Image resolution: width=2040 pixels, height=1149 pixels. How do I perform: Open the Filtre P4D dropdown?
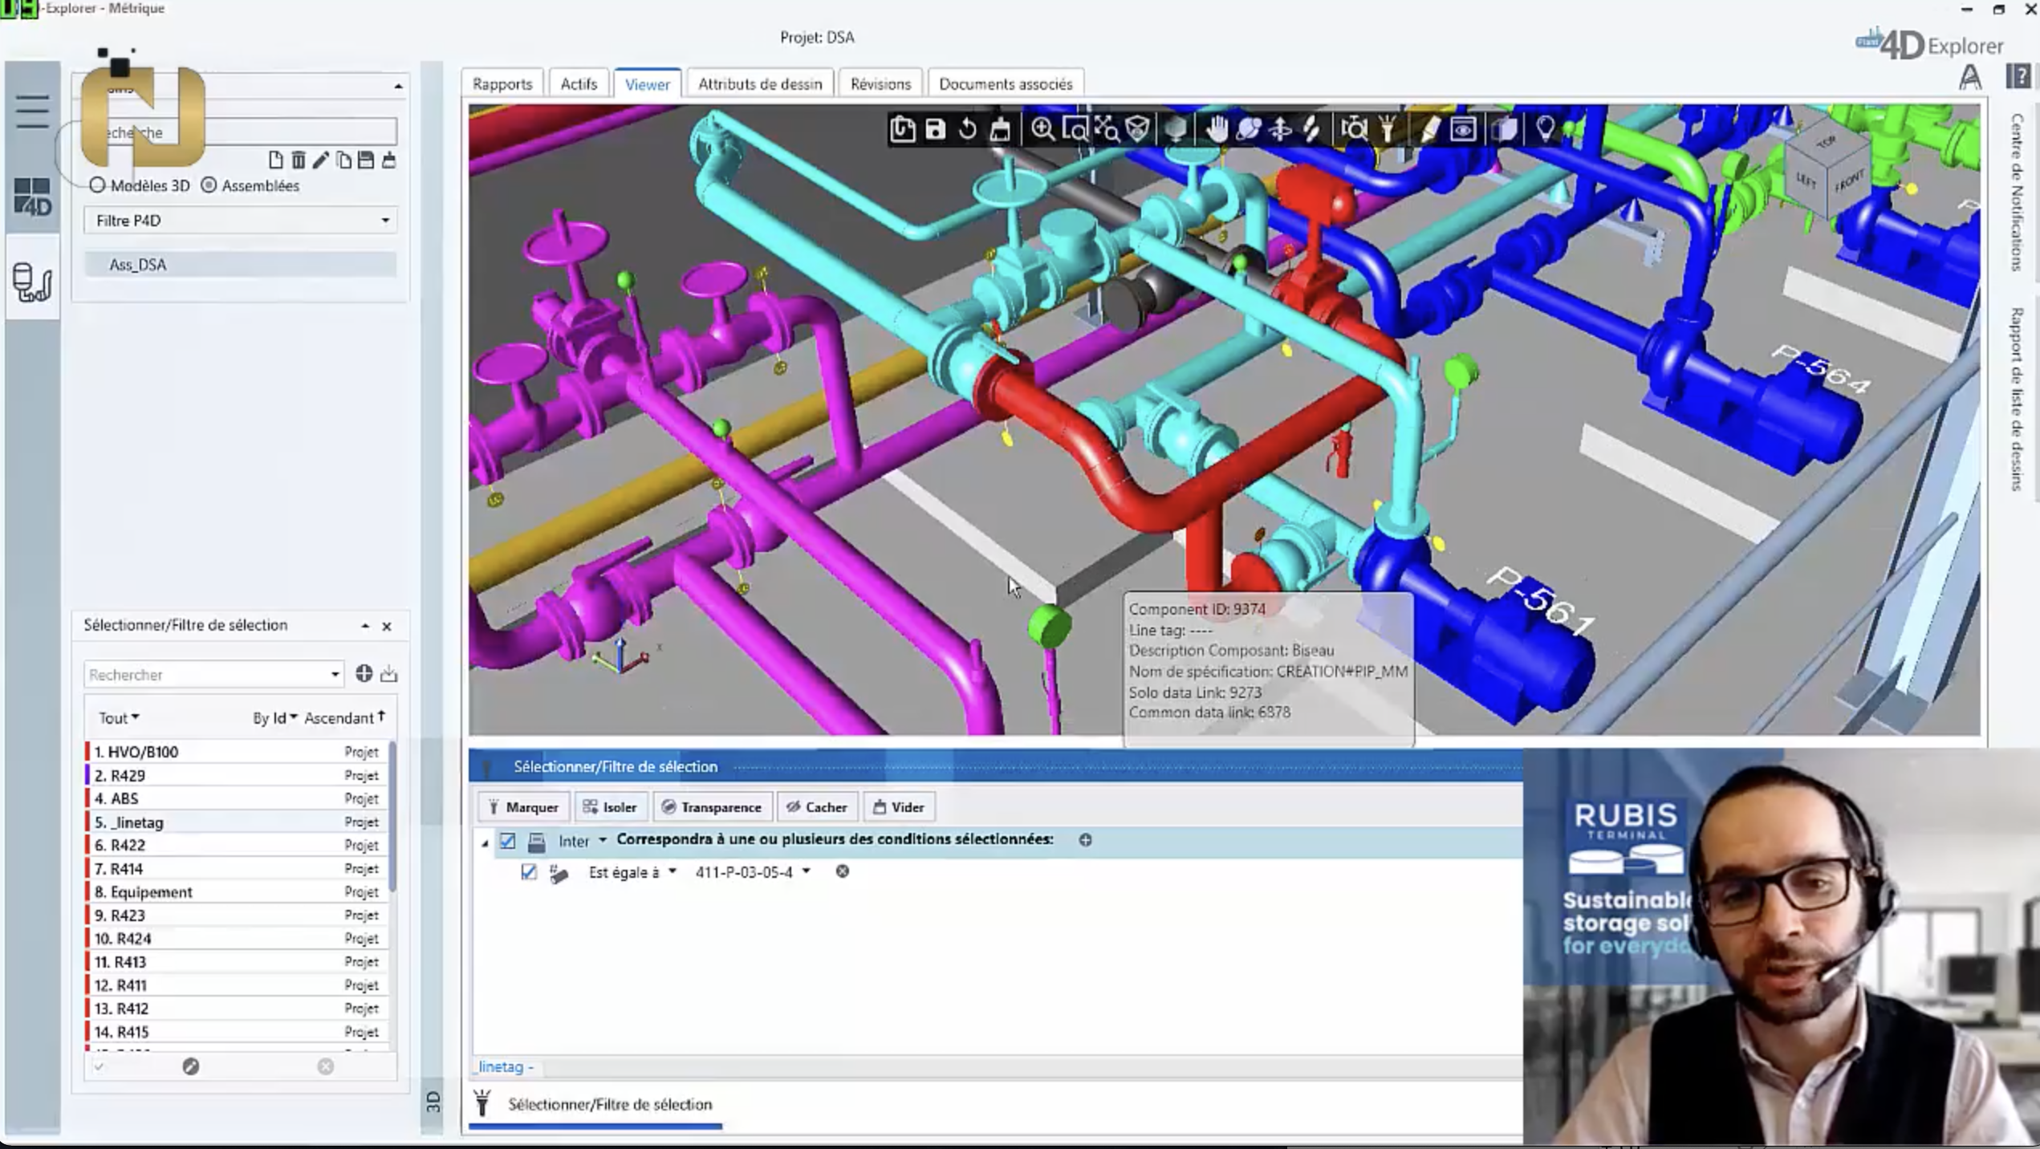384,221
